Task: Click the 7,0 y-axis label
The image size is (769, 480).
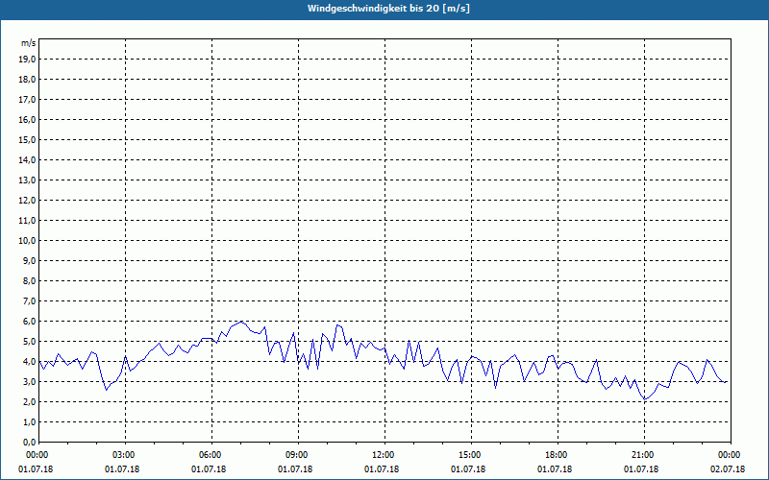Action: [x=29, y=301]
